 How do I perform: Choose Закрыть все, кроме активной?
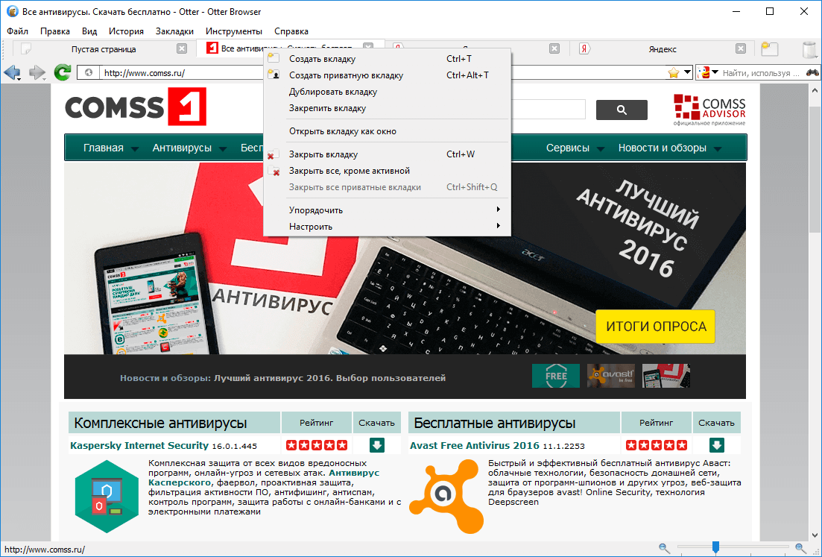(x=387, y=171)
